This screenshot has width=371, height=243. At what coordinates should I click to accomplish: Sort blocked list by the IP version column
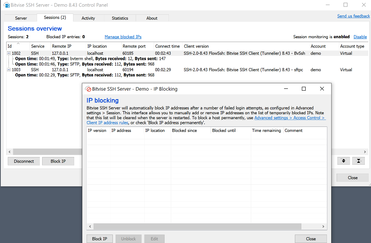[99, 131]
